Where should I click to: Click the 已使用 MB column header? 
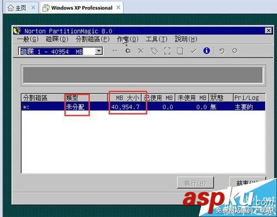(x=158, y=97)
